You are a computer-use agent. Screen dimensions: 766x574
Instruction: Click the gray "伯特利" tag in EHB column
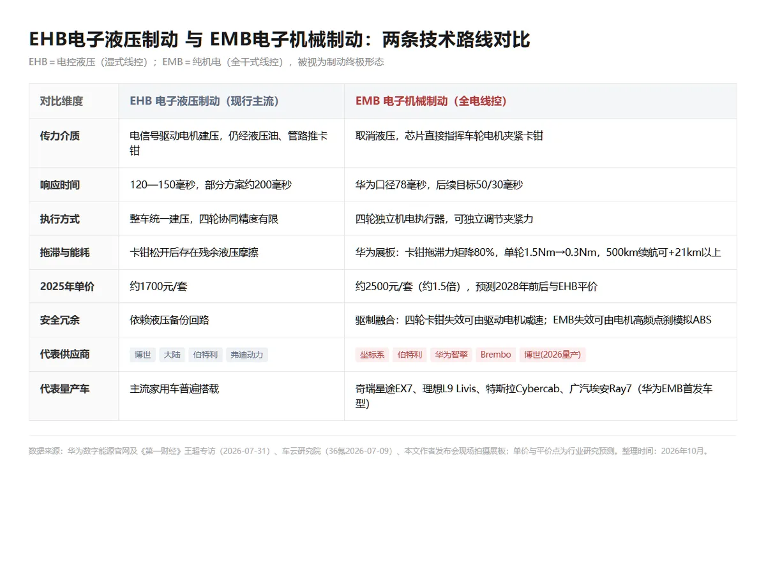pyautogui.click(x=205, y=355)
